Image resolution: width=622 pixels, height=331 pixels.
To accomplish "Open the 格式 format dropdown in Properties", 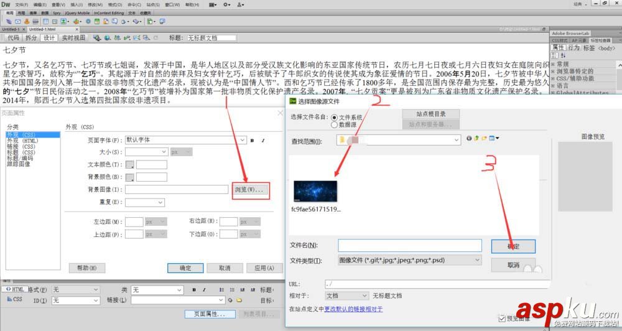I will [x=75, y=290].
